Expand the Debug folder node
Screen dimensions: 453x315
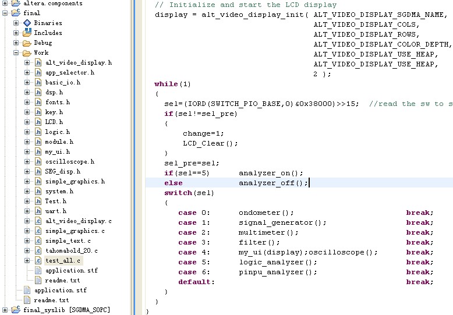point(16,43)
